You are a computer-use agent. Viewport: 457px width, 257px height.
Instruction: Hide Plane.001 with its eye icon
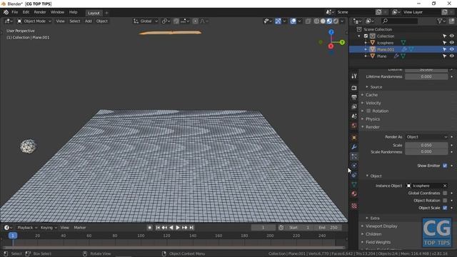452,49
